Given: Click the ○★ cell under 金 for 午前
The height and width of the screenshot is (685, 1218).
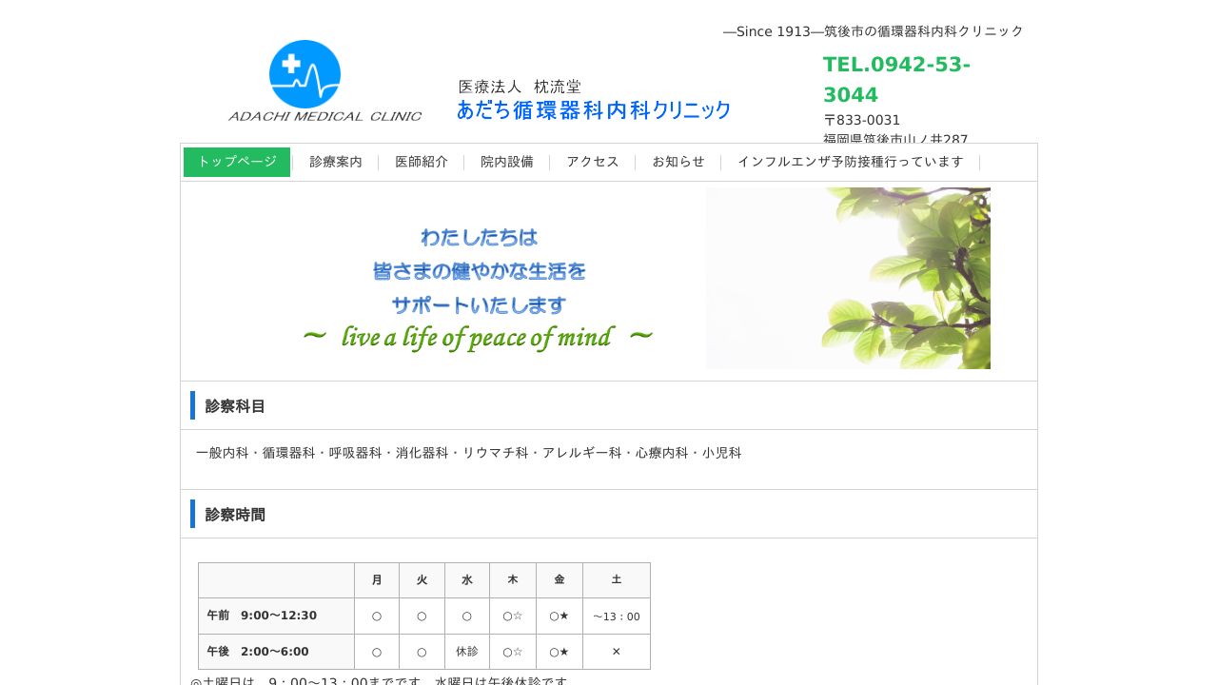Looking at the screenshot, I should pos(559,616).
